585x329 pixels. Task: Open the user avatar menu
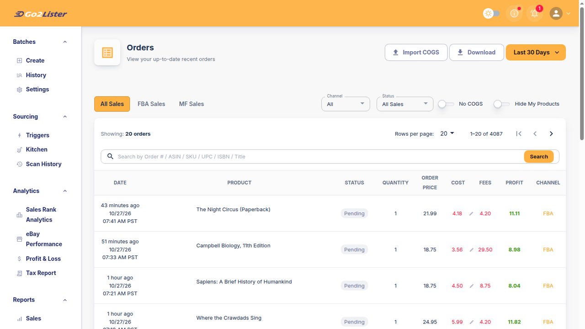click(556, 14)
